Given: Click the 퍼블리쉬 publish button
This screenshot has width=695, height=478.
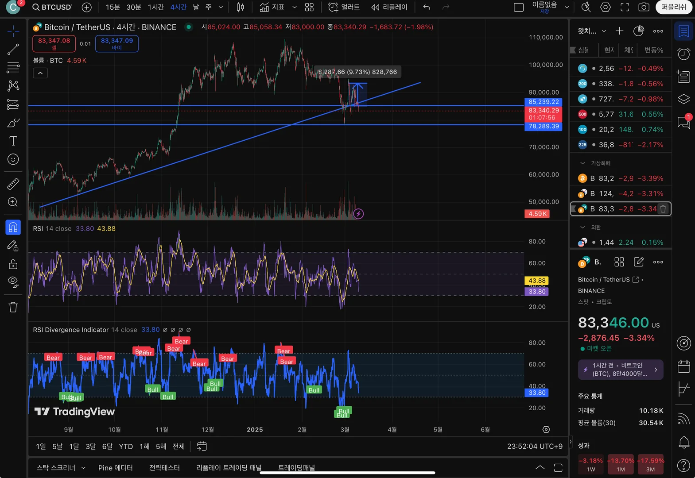Looking at the screenshot, I should click(673, 7).
